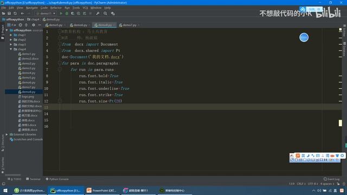This screenshot has height=195, width=347.
Task: Expand External Libraries node
Action: (x=7, y=134)
